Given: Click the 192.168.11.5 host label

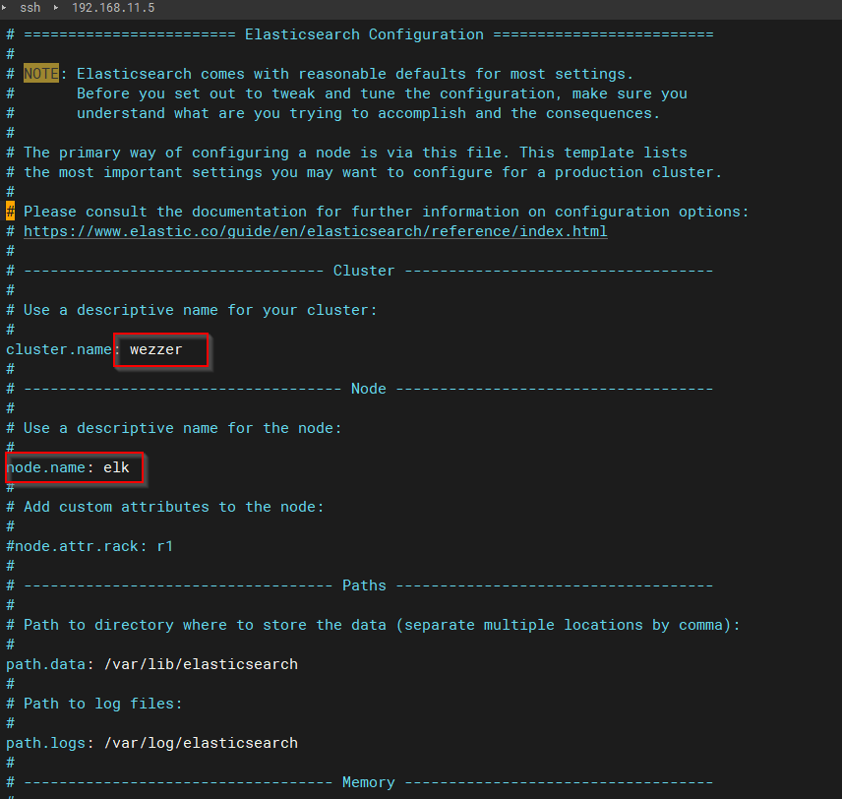Looking at the screenshot, I should point(113,8).
